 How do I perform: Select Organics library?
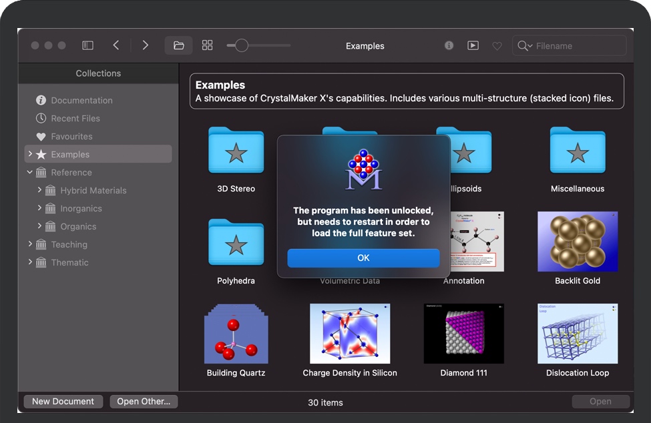pos(78,226)
